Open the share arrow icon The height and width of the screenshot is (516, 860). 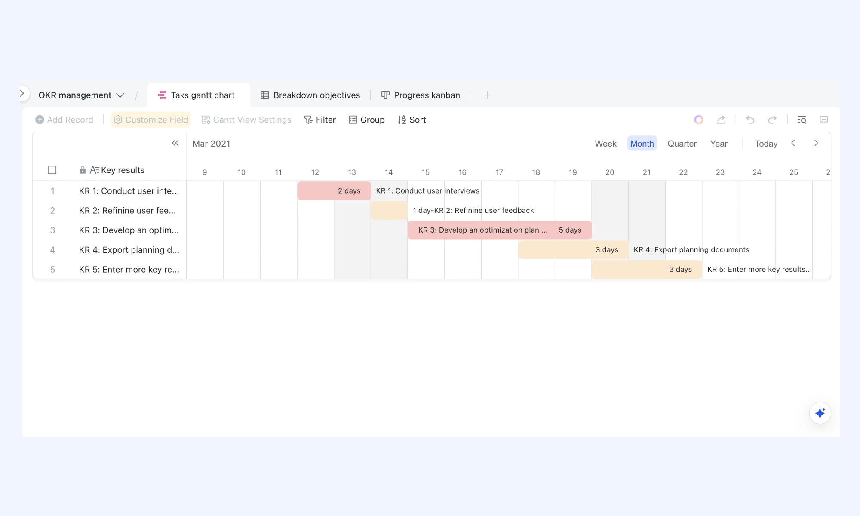[x=721, y=120]
